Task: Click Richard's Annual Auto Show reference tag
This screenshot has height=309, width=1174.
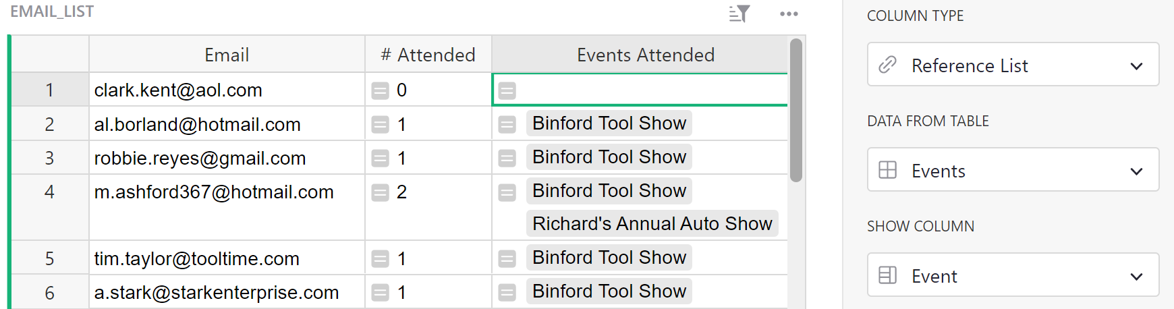Action: [652, 223]
